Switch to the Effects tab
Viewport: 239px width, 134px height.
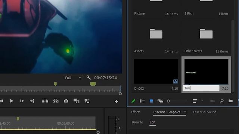click(136, 112)
